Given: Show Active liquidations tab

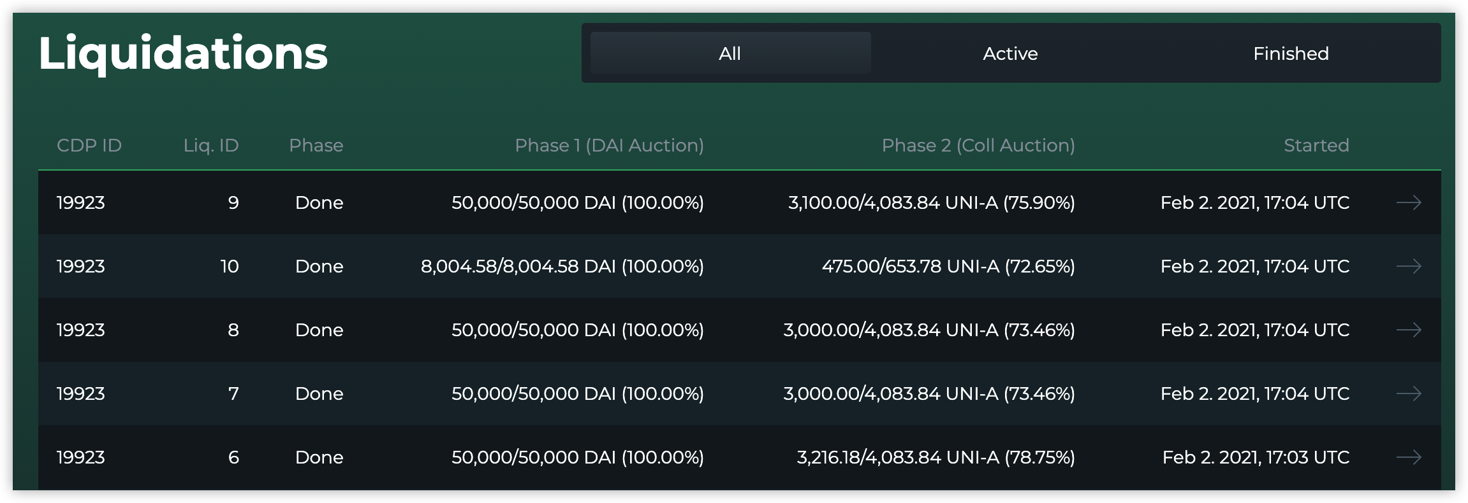Looking at the screenshot, I should click(1010, 53).
